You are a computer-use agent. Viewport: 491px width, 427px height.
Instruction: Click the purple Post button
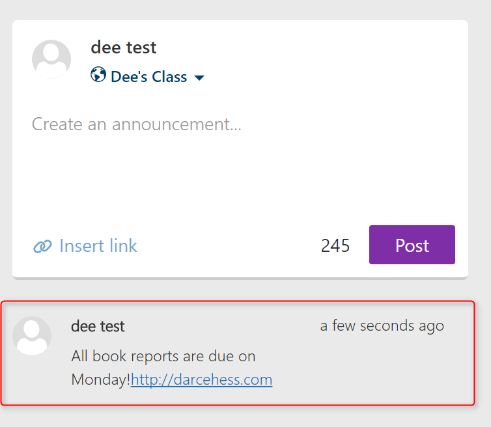pyautogui.click(x=412, y=245)
